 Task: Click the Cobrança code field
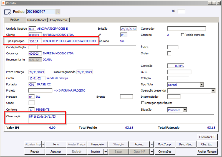(35, 54)
